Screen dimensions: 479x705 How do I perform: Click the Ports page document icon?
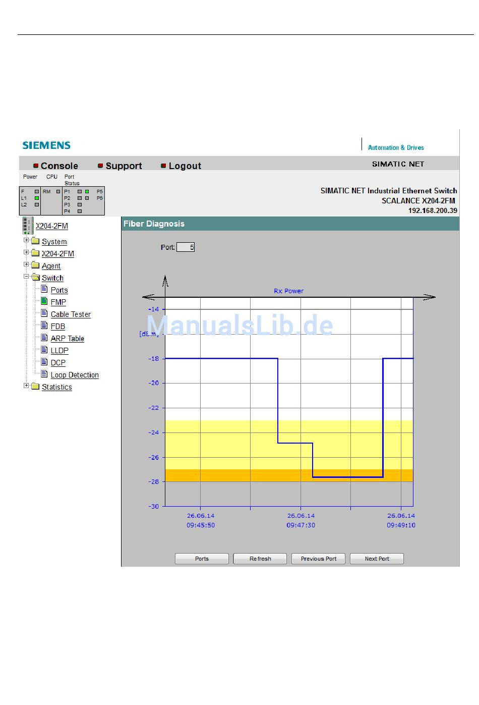[44, 289]
